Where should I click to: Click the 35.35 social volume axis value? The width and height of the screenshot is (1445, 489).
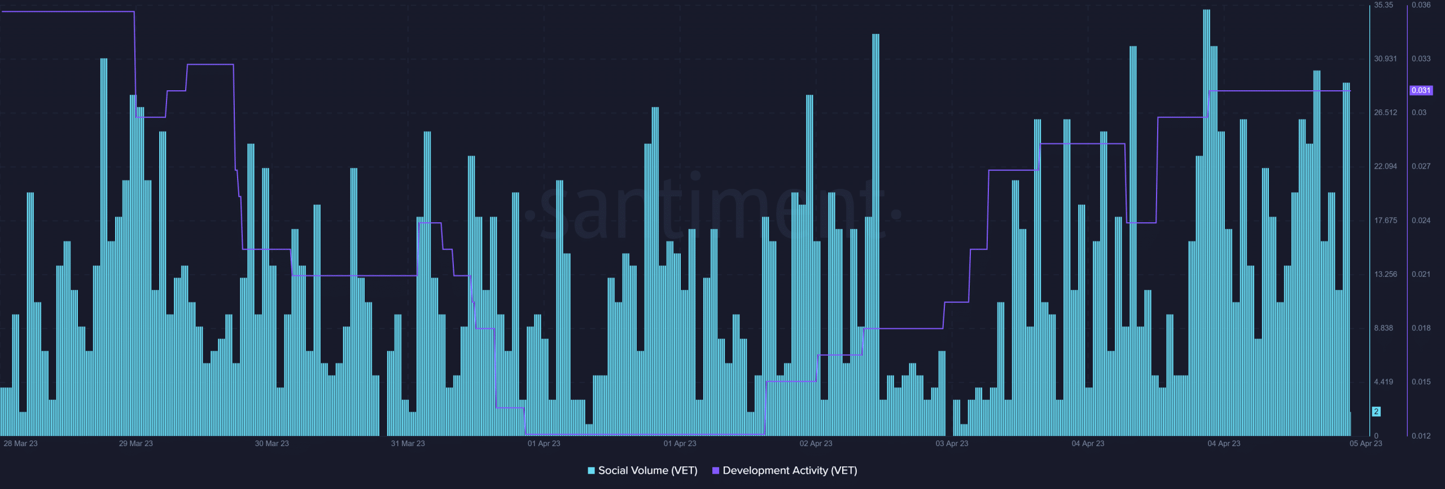(1383, 5)
